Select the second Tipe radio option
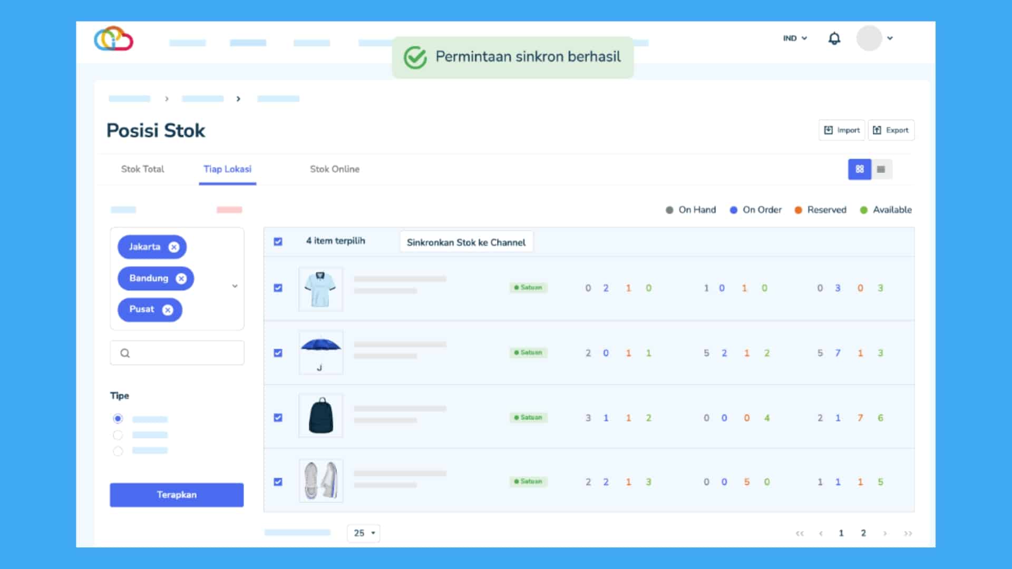 click(x=118, y=435)
